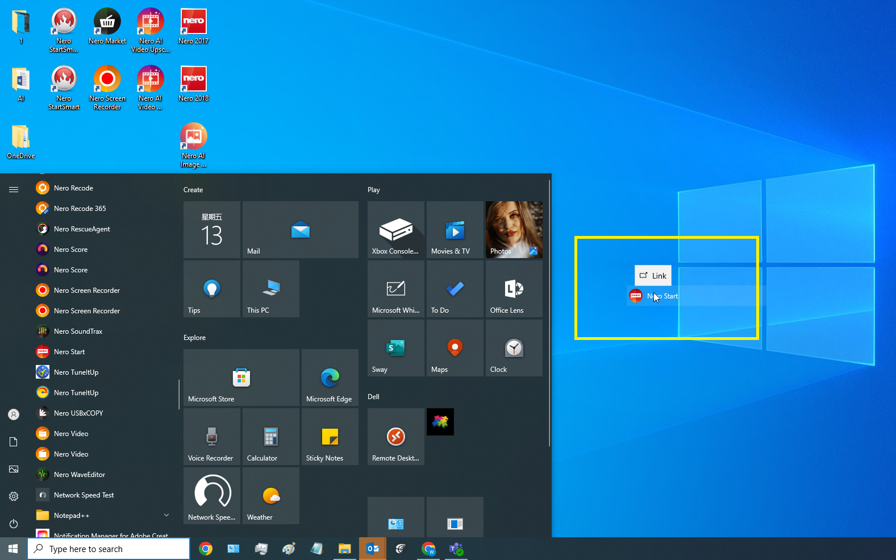896x560 pixels.
Task: Open the Maps tile
Action: point(455,348)
